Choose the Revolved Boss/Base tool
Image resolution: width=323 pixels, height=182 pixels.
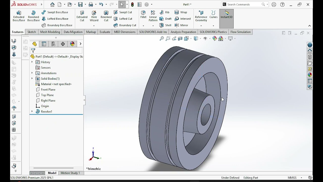point(33,16)
